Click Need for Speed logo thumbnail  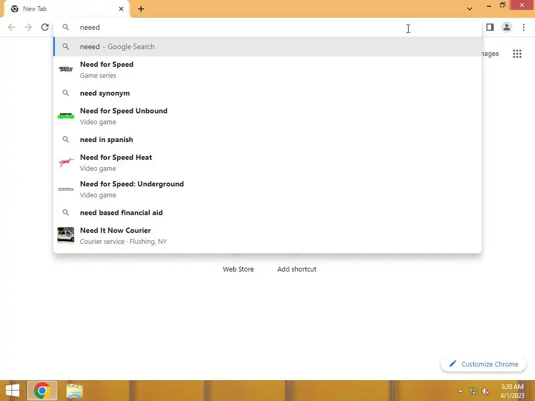pos(66,69)
